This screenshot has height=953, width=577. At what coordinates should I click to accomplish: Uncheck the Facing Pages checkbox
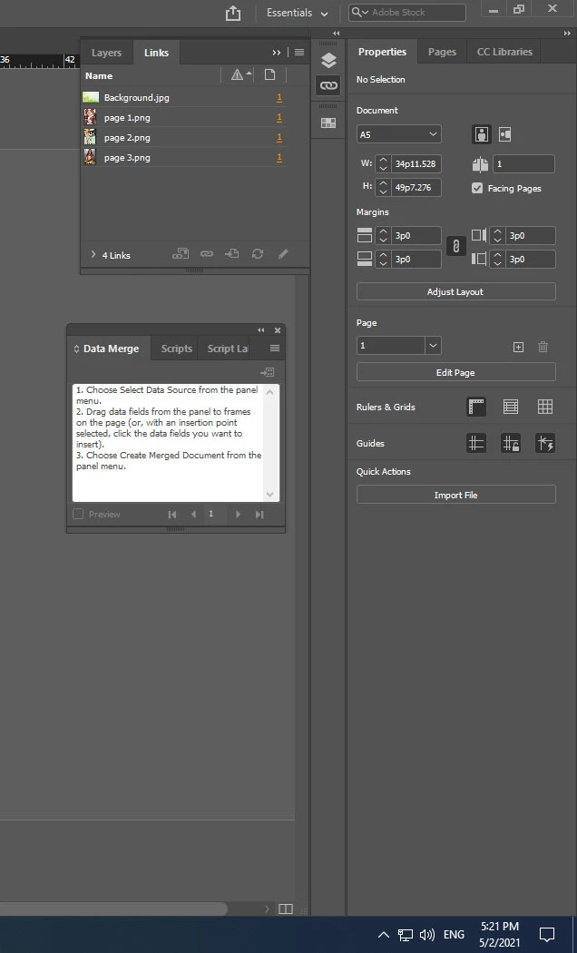[x=477, y=189]
